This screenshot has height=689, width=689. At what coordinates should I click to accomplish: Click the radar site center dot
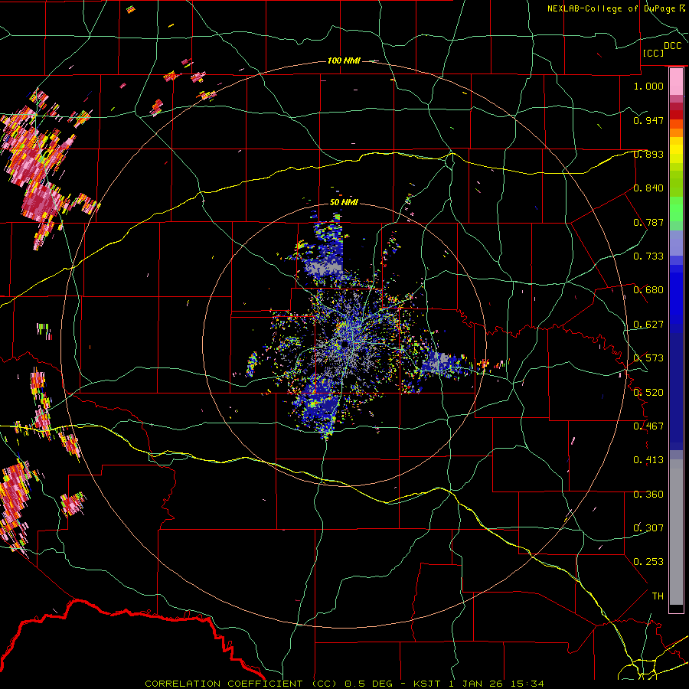tap(346, 344)
